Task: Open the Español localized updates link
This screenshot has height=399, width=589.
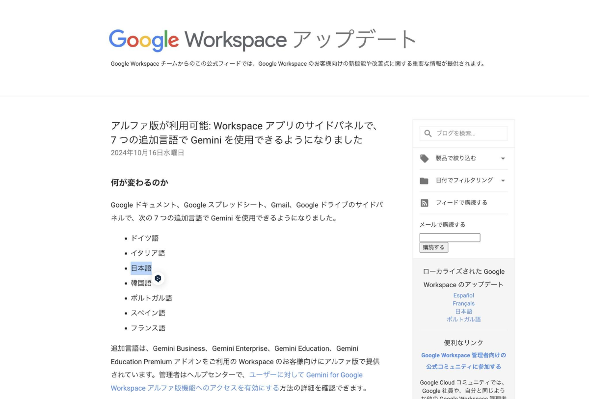Action: pyautogui.click(x=463, y=295)
